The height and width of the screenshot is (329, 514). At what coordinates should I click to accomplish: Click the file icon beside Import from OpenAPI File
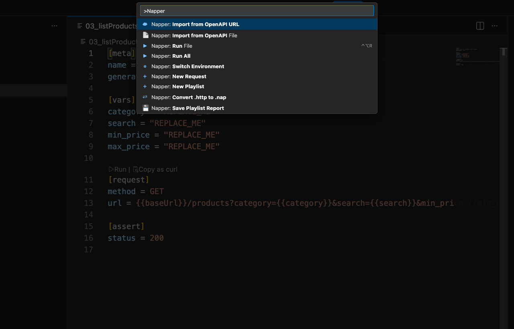click(145, 35)
